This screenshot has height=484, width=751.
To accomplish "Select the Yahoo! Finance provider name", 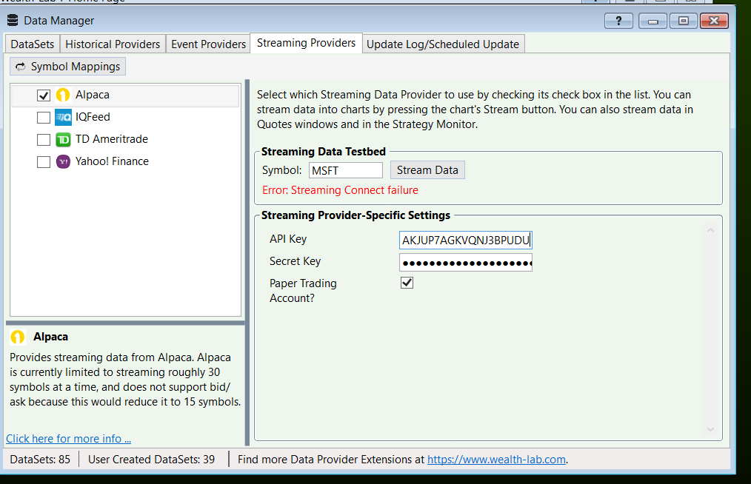I will pyautogui.click(x=112, y=161).
